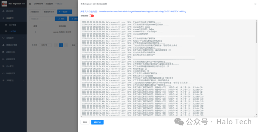Select page 1 in pagination

[x=61, y=45]
